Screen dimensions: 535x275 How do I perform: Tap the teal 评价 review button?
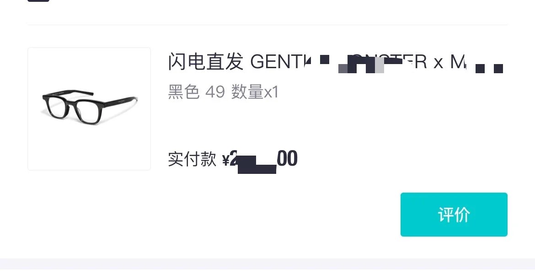[x=454, y=215]
